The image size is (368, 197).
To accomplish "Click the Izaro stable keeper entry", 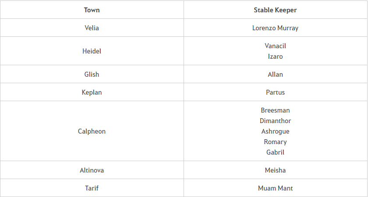I will [x=275, y=56].
